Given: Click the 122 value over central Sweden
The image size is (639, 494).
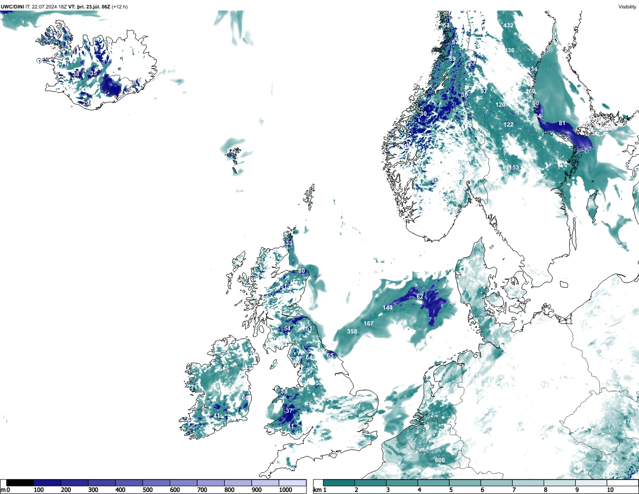Looking at the screenshot, I should click(x=508, y=125).
